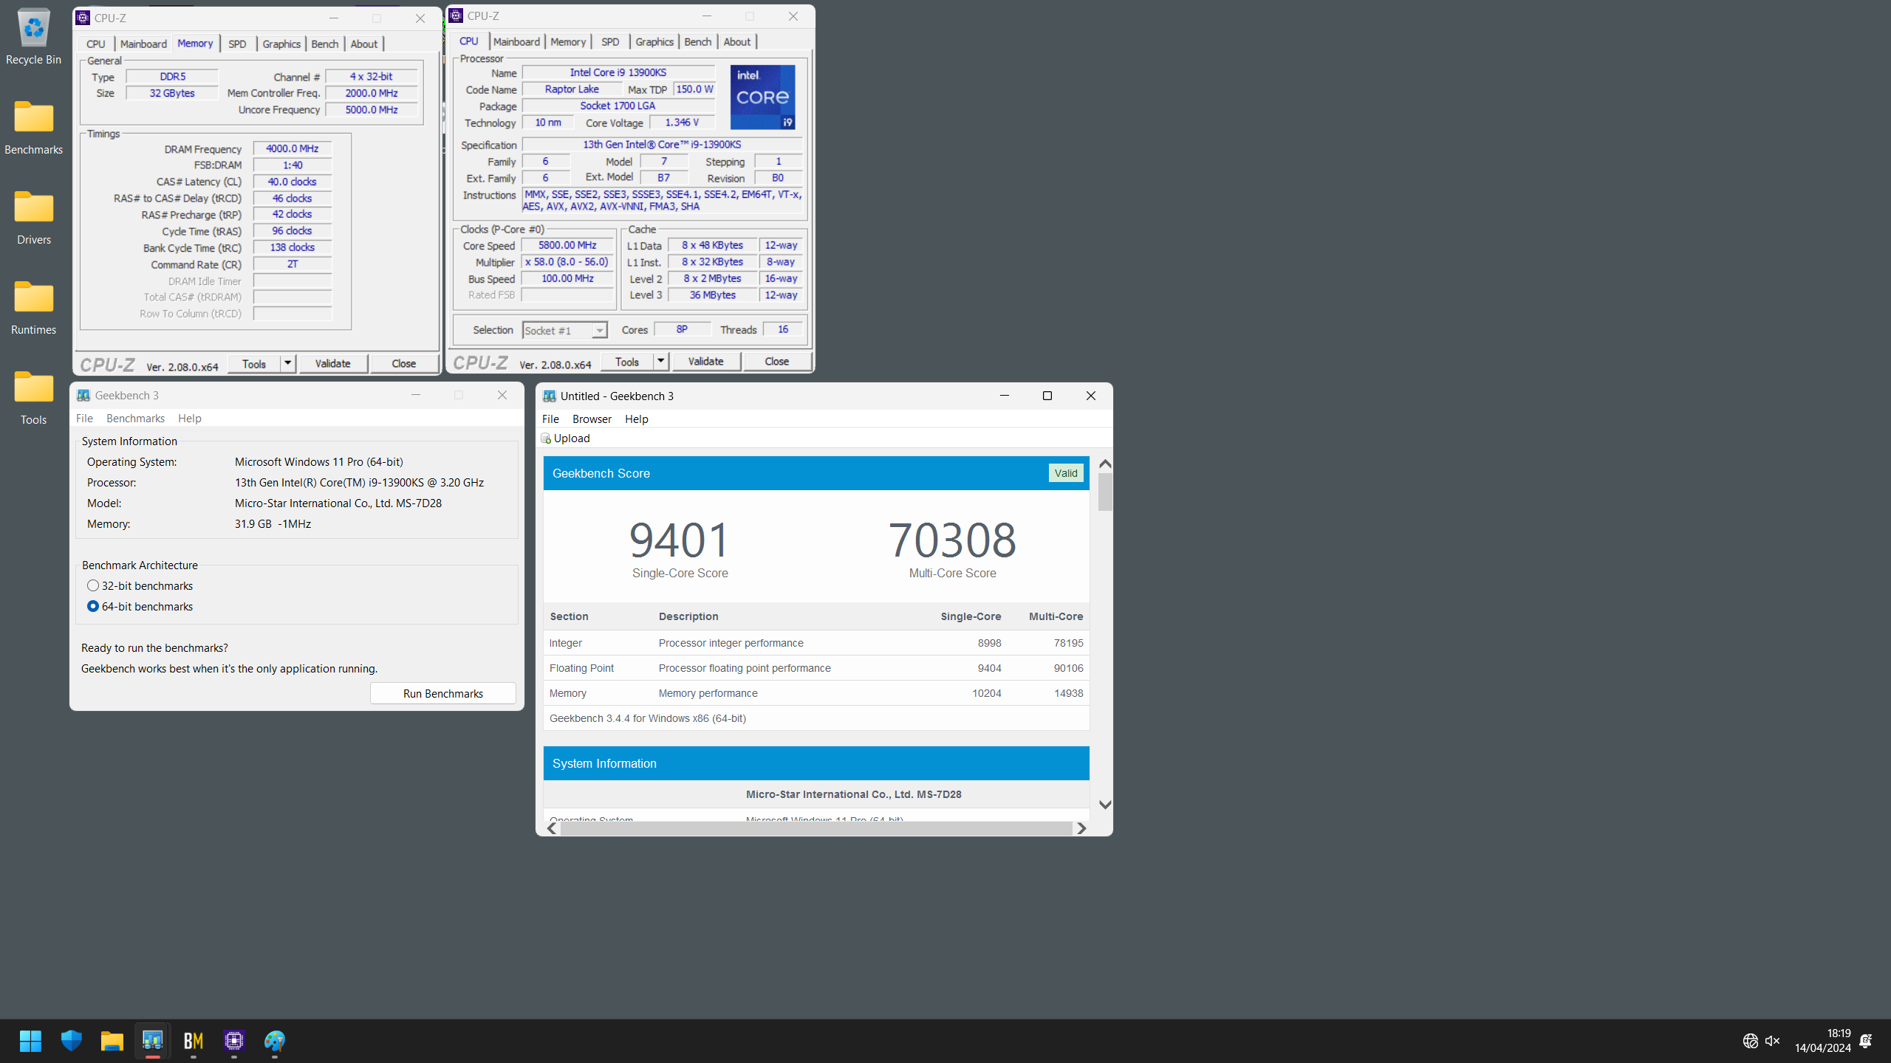Open the Drivers folder on desktop

[x=33, y=217]
